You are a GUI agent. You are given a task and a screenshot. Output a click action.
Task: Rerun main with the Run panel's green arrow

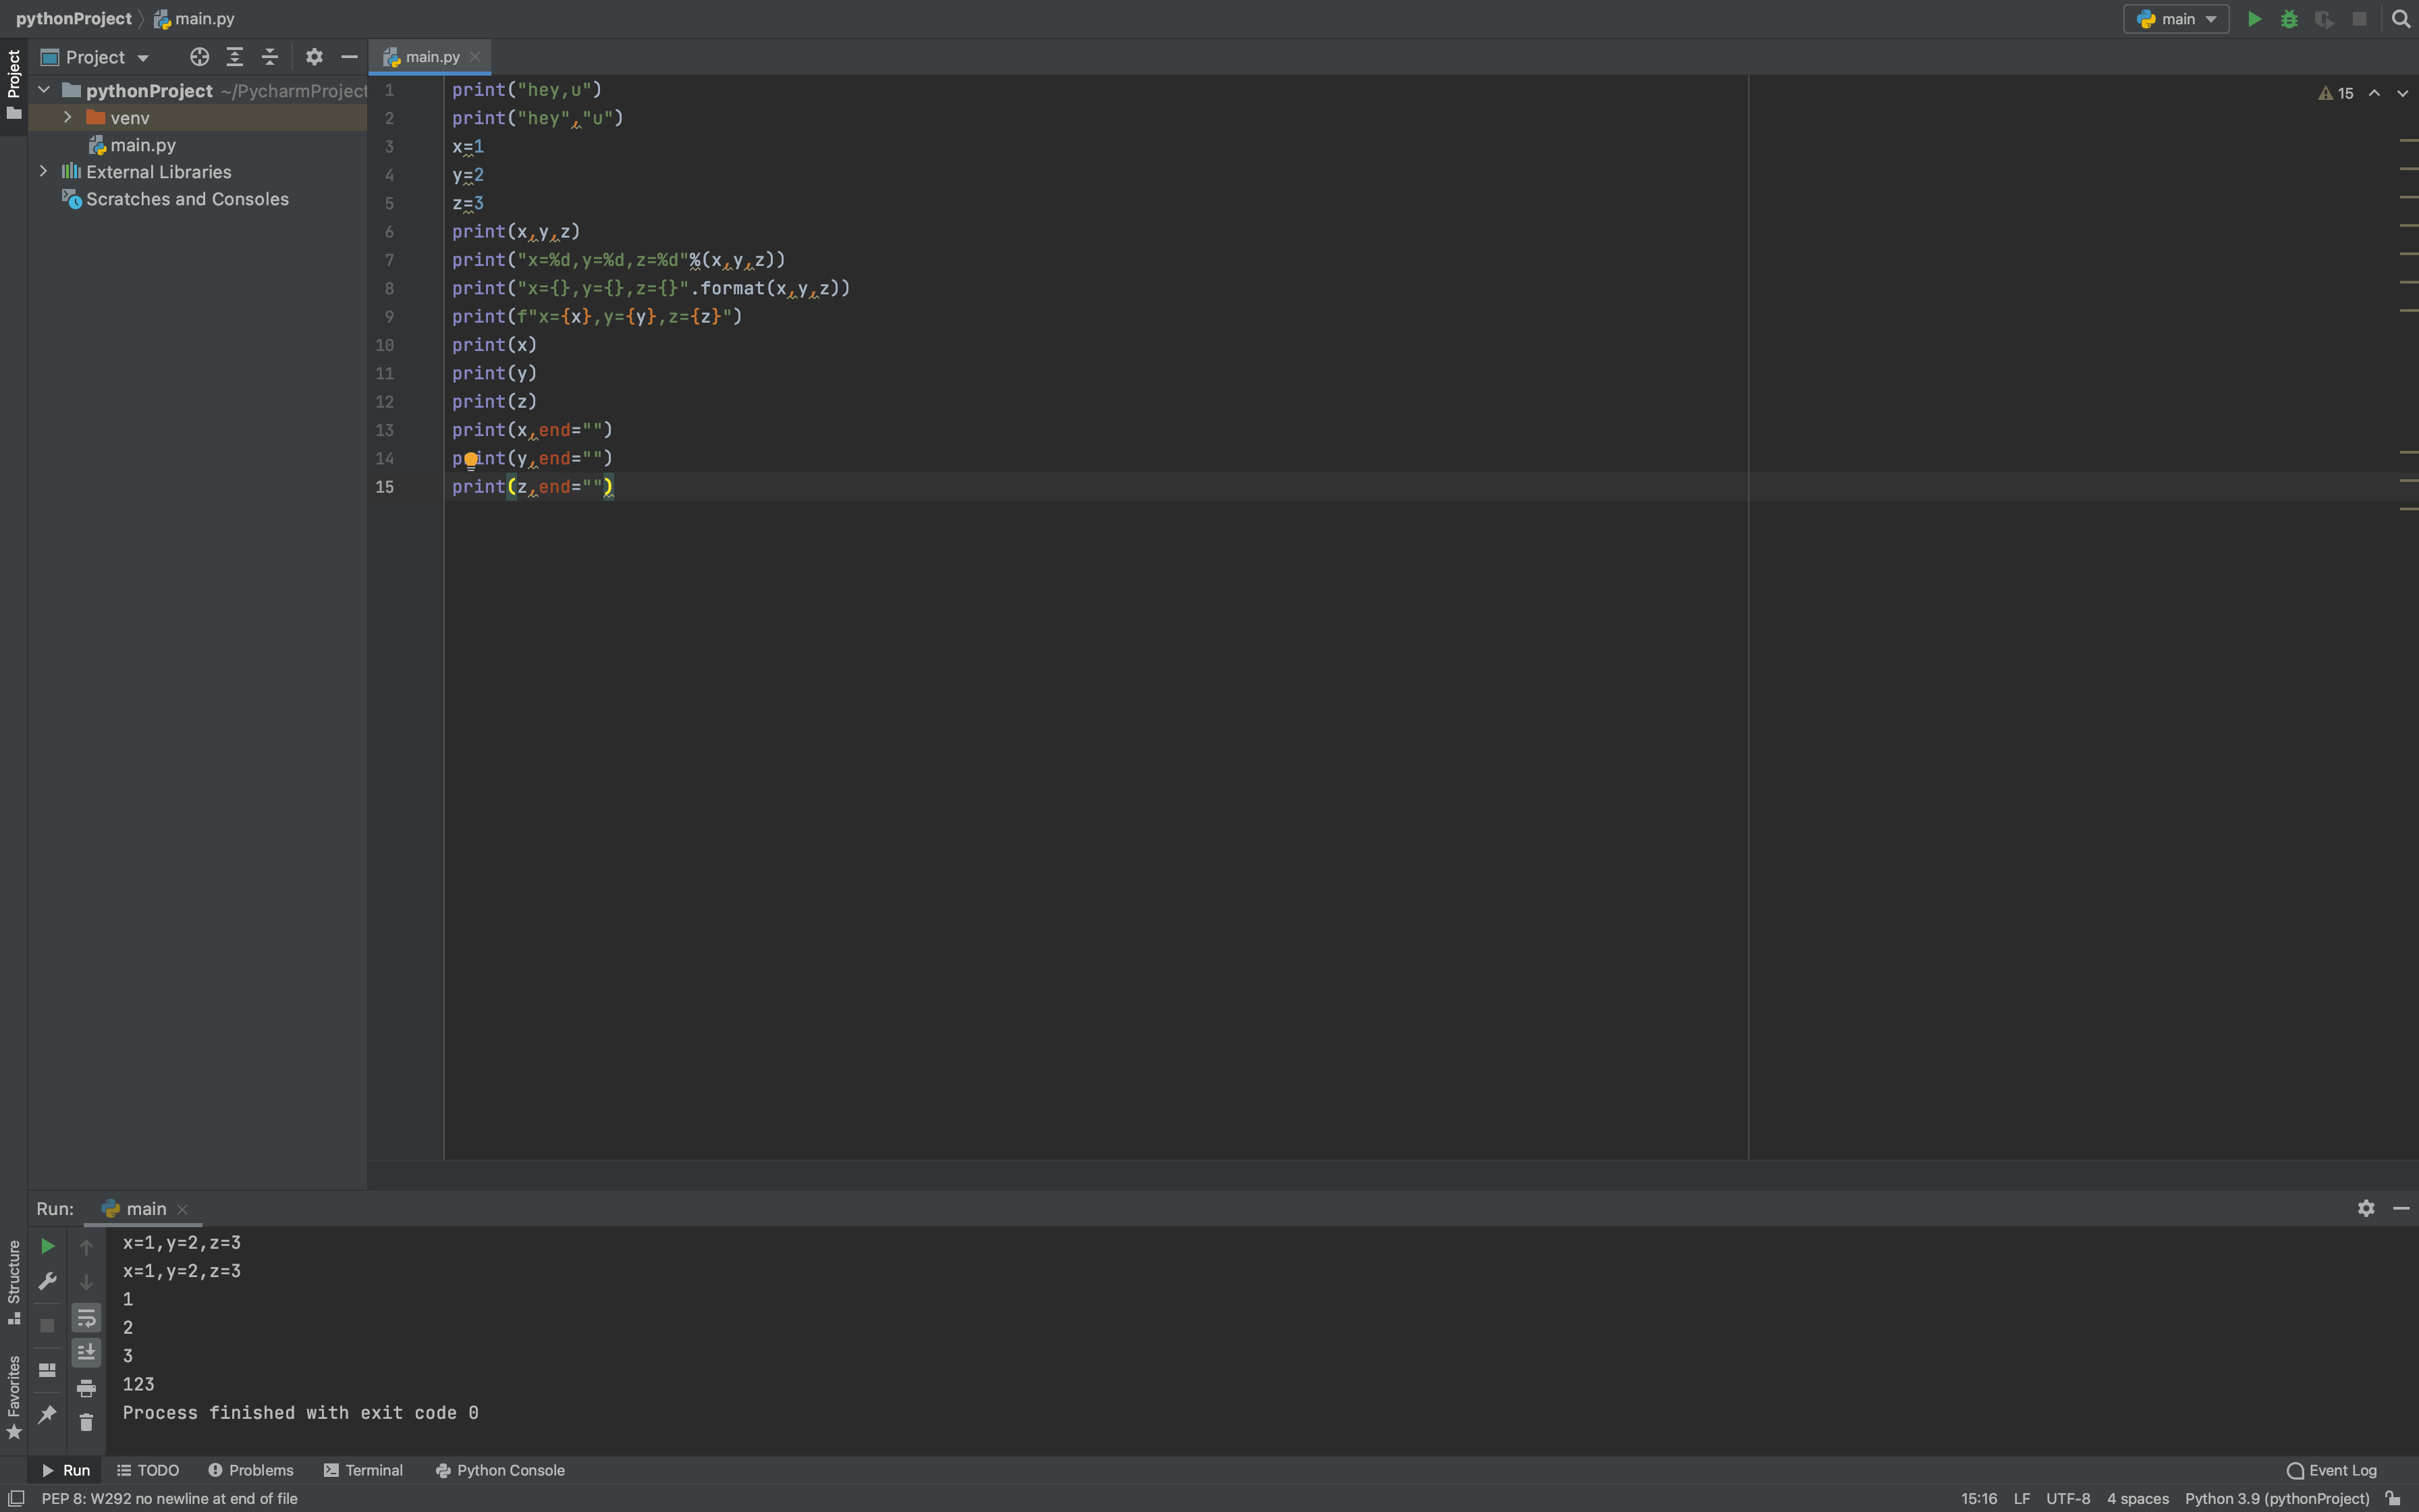47,1246
